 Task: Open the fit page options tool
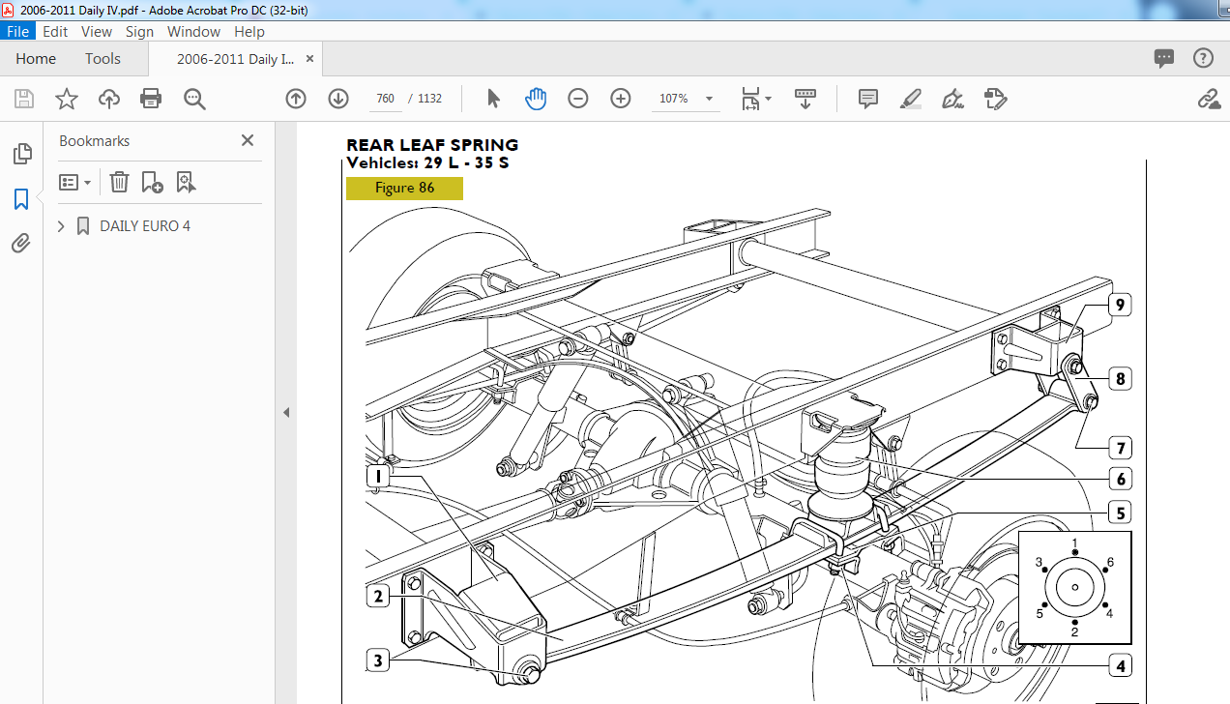tap(756, 99)
